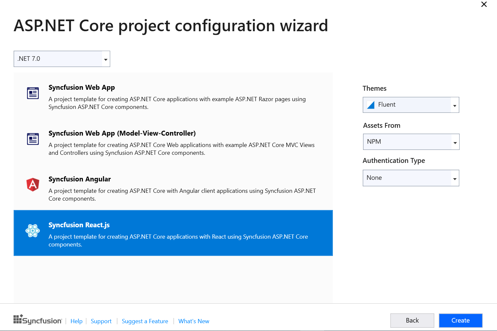Select the Syncfusion Web App template title
The image size is (497, 331).
pos(82,87)
